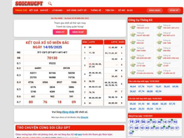The height and width of the screenshot is (138, 184).
Task: Open the SOICAUGPT logo homepage
Action: (29, 4)
